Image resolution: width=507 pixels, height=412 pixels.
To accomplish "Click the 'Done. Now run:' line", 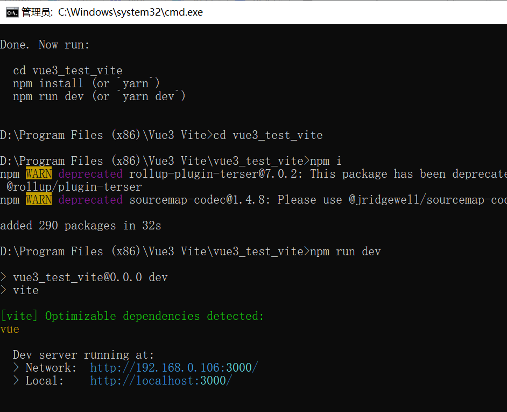I will pos(45,45).
